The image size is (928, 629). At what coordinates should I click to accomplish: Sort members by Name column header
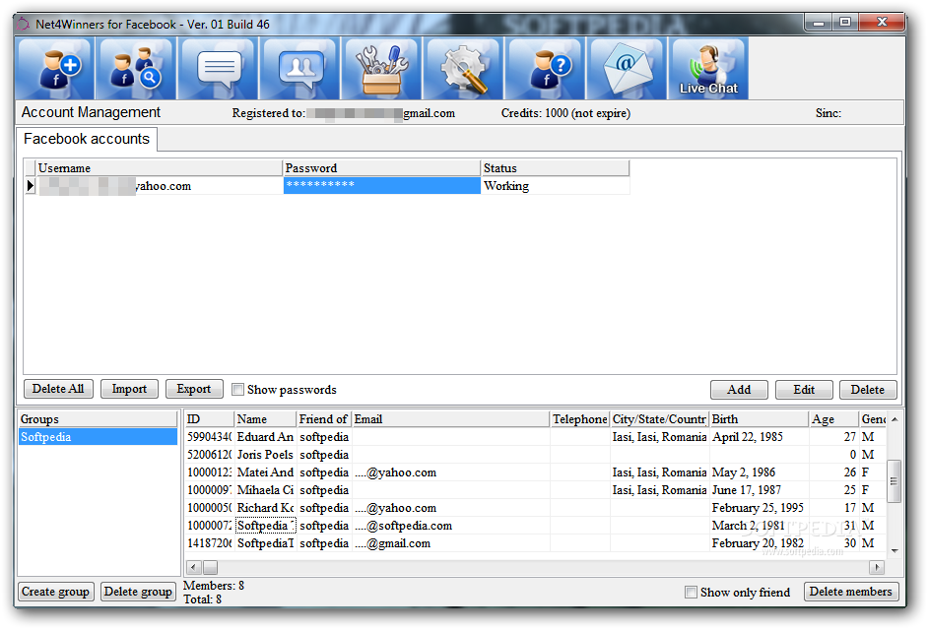click(x=265, y=419)
